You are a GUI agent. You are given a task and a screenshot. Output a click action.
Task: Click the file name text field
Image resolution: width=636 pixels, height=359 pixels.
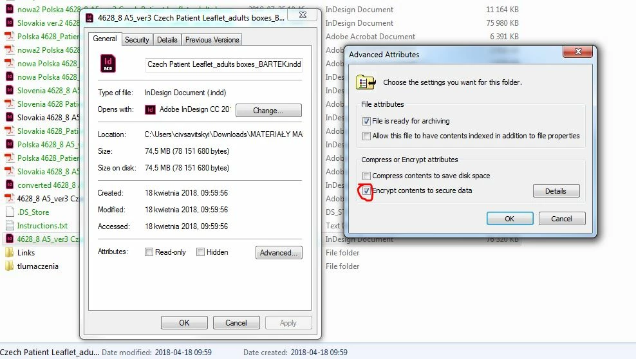coord(223,64)
